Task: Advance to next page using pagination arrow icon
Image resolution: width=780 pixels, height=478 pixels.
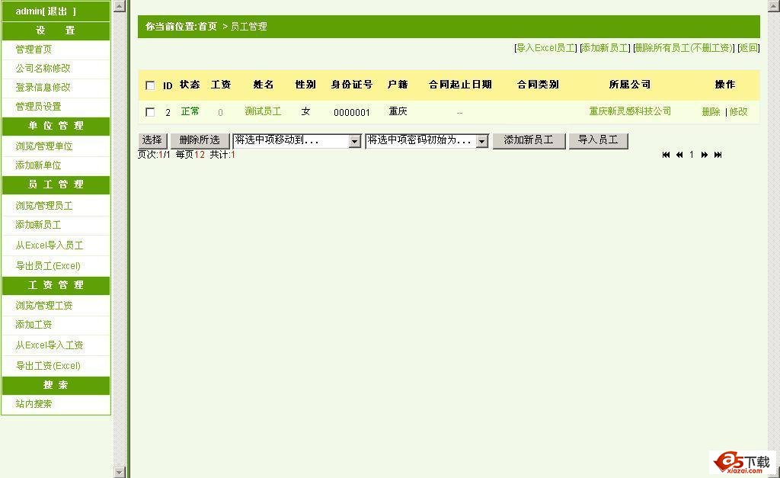Action: coord(705,155)
